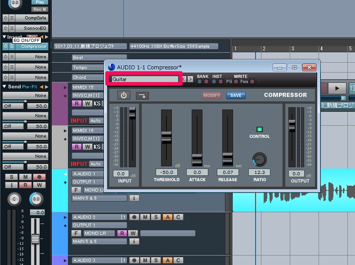
Task: Solo the A:AUDIO 3 track
Action: [156, 260]
